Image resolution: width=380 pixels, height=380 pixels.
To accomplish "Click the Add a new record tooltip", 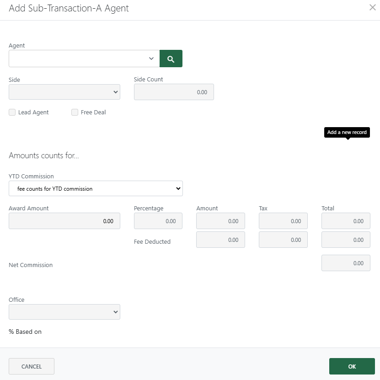I will pos(347,132).
